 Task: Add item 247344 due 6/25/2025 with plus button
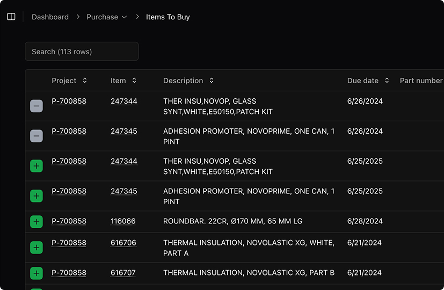tap(37, 166)
